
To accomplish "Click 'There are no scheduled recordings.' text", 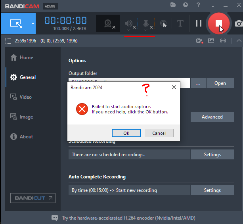I will pyautogui.click(x=108, y=155).
